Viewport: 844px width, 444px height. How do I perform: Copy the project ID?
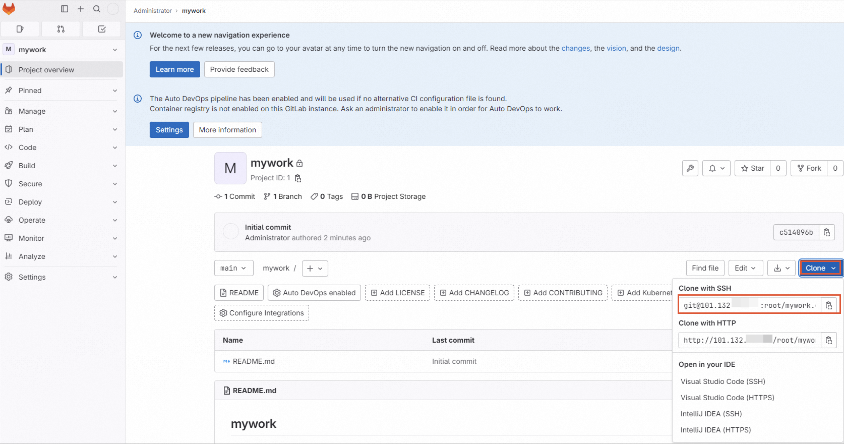298,178
